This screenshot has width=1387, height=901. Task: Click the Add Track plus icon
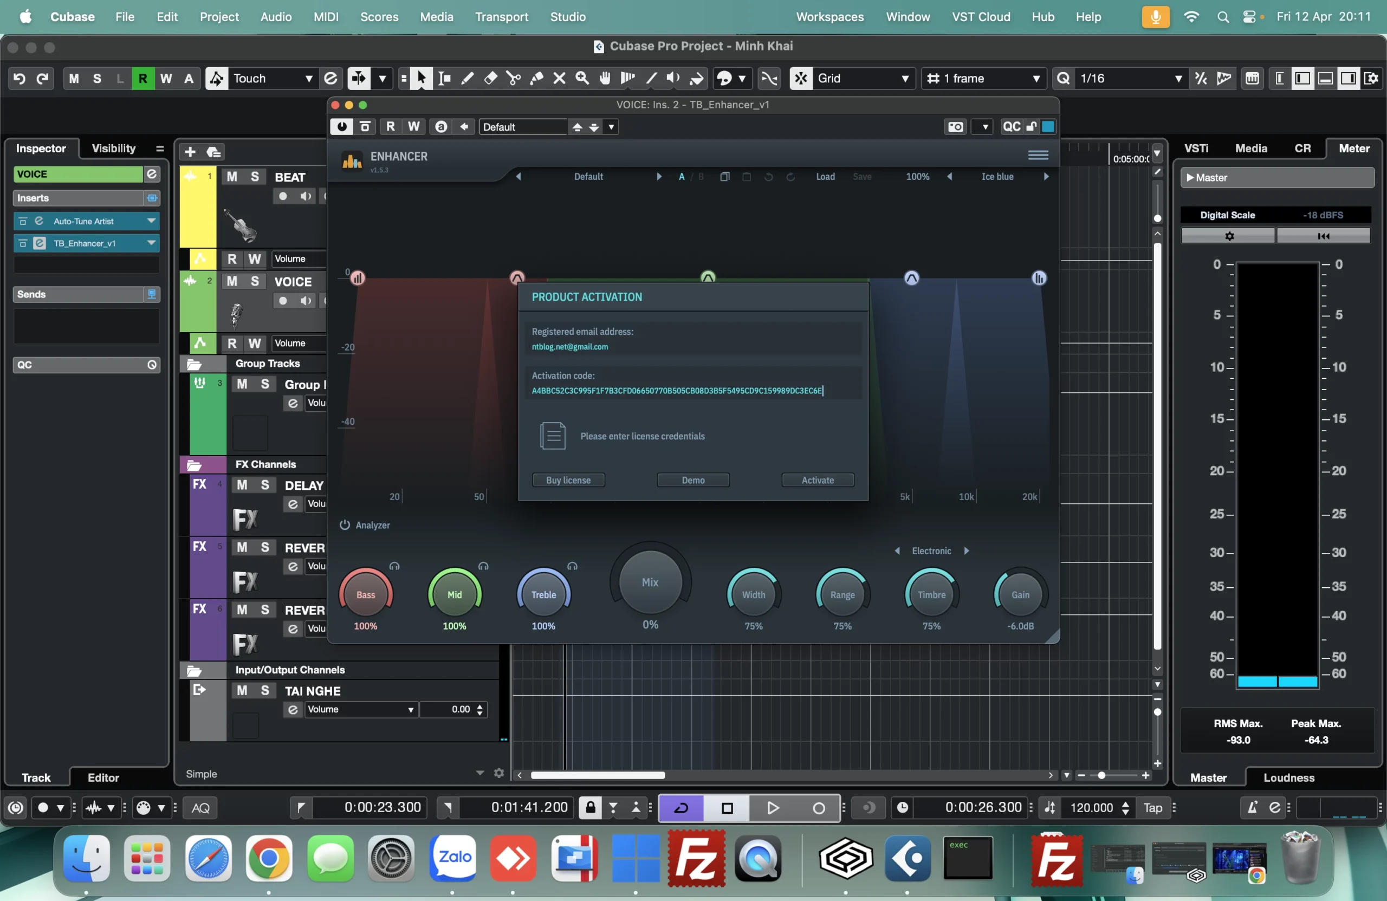tap(190, 152)
